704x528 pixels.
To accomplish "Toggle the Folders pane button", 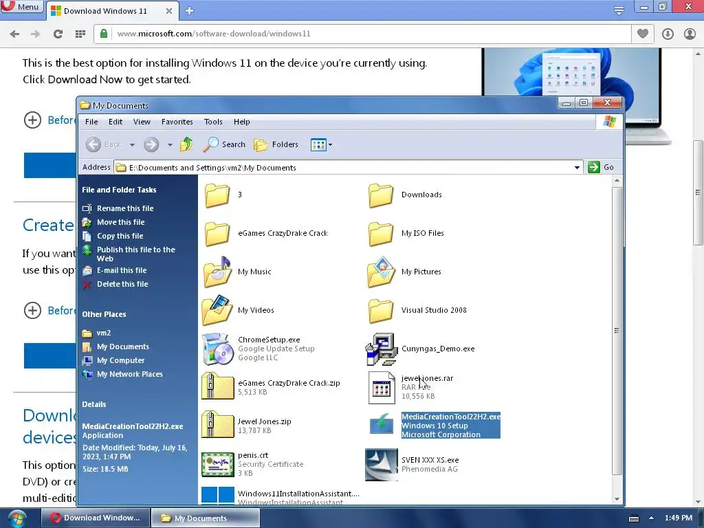I will 276,144.
